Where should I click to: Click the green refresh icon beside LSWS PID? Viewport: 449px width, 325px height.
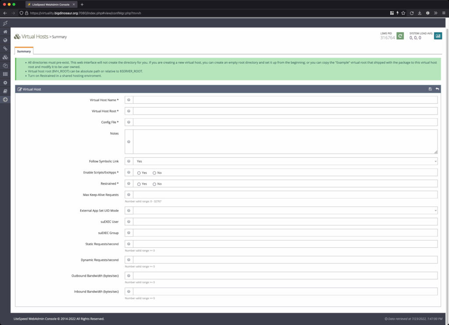click(400, 36)
